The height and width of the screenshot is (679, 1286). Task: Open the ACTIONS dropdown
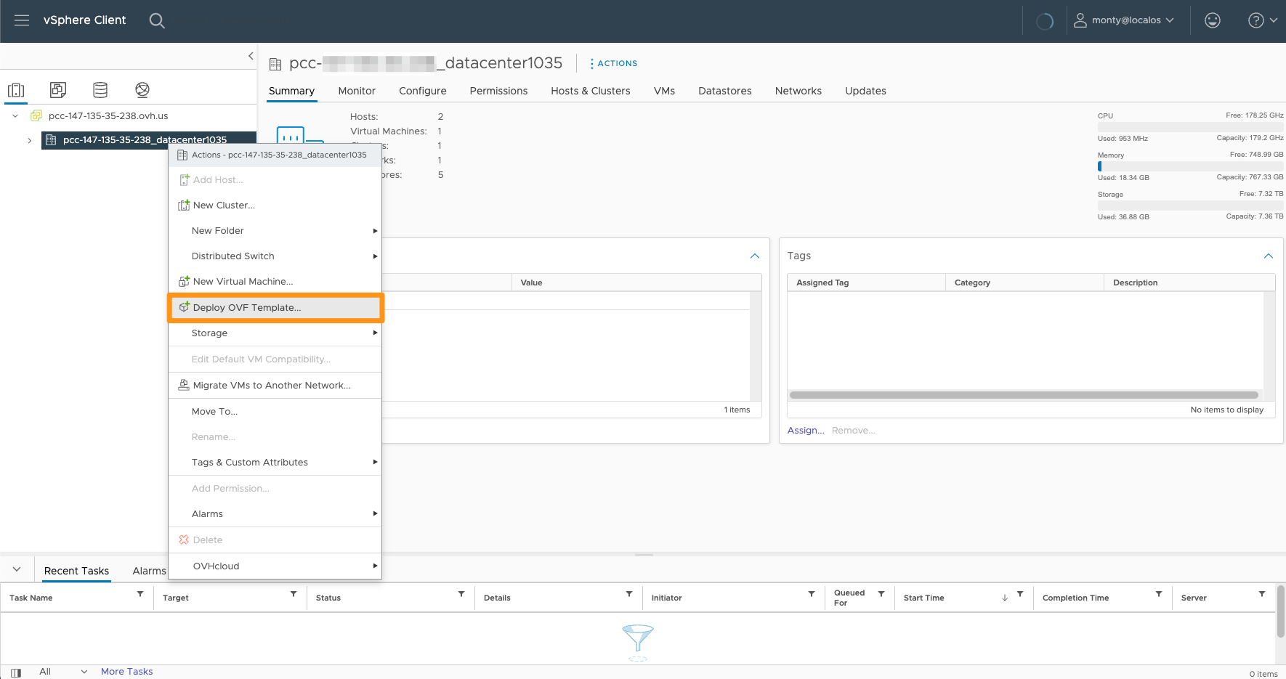click(x=613, y=63)
